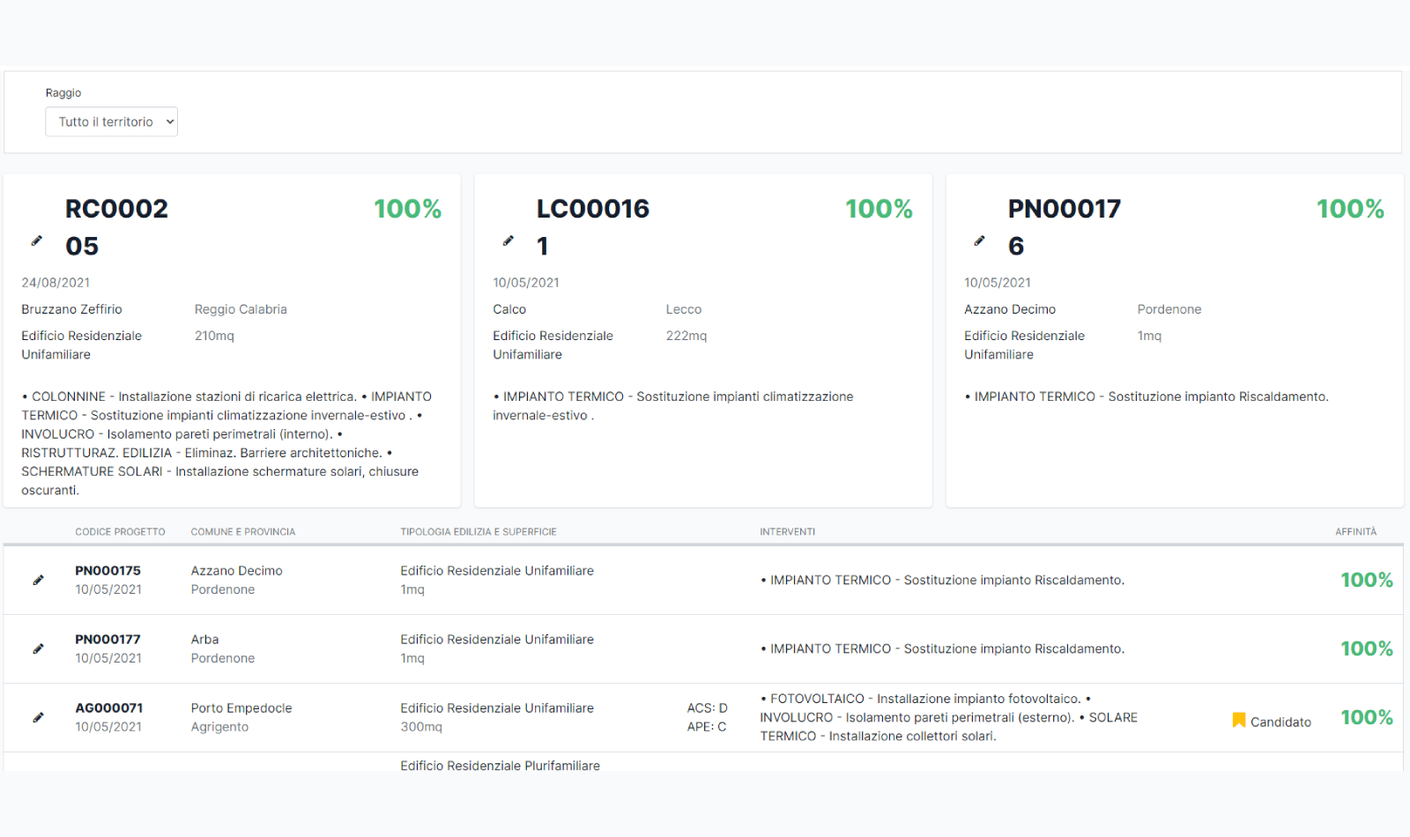Click the COMUNE E PROVINCIA column header
The width and height of the screenshot is (1410, 837).
coord(243,532)
